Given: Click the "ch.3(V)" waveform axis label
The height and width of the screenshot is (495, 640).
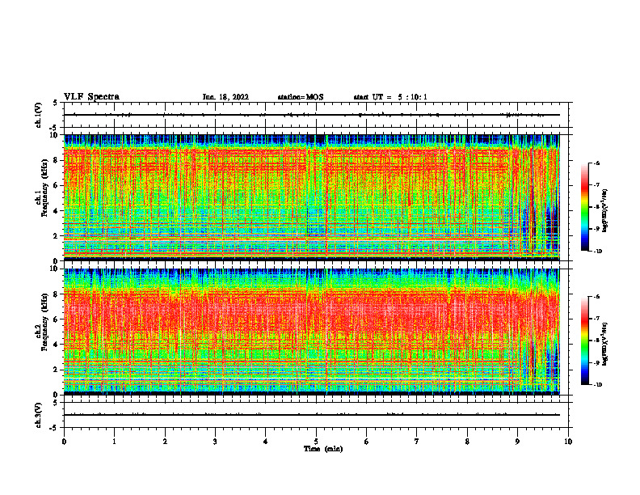Looking at the screenshot, I should 38,415.
